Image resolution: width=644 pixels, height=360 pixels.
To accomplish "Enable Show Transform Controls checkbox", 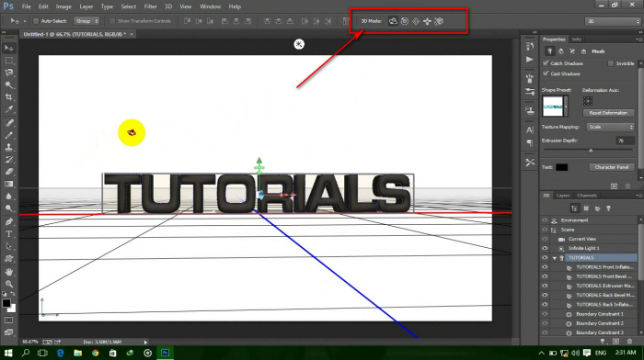I will click(112, 21).
